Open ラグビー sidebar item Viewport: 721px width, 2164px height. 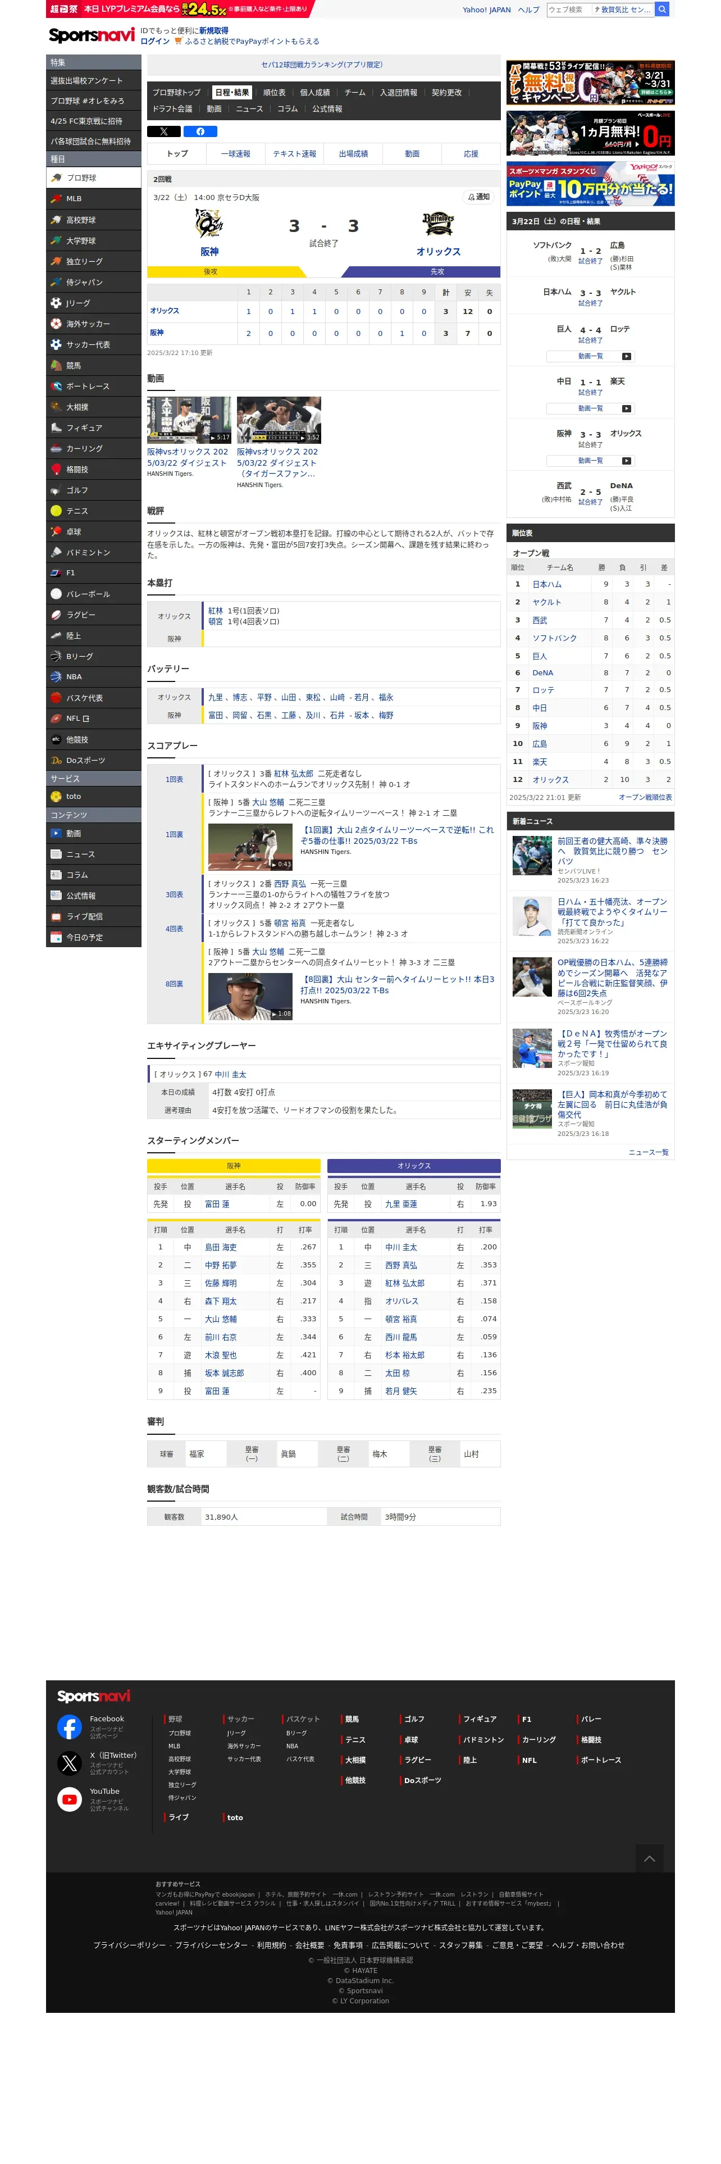(x=93, y=615)
